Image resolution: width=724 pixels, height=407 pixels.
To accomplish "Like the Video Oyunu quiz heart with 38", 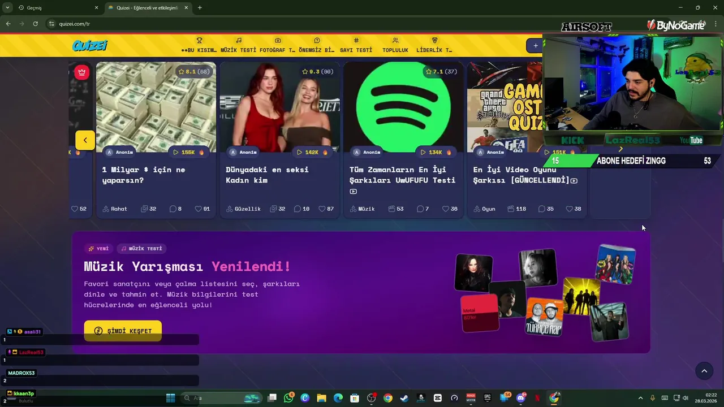I will (x=573, y=209).
